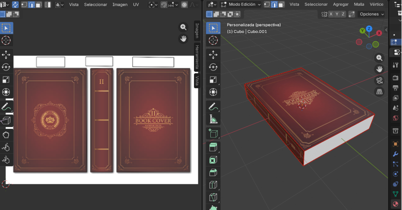Select the Rotate tool in 3D viewport
402x210 pixels.
[x=213, y=67]
